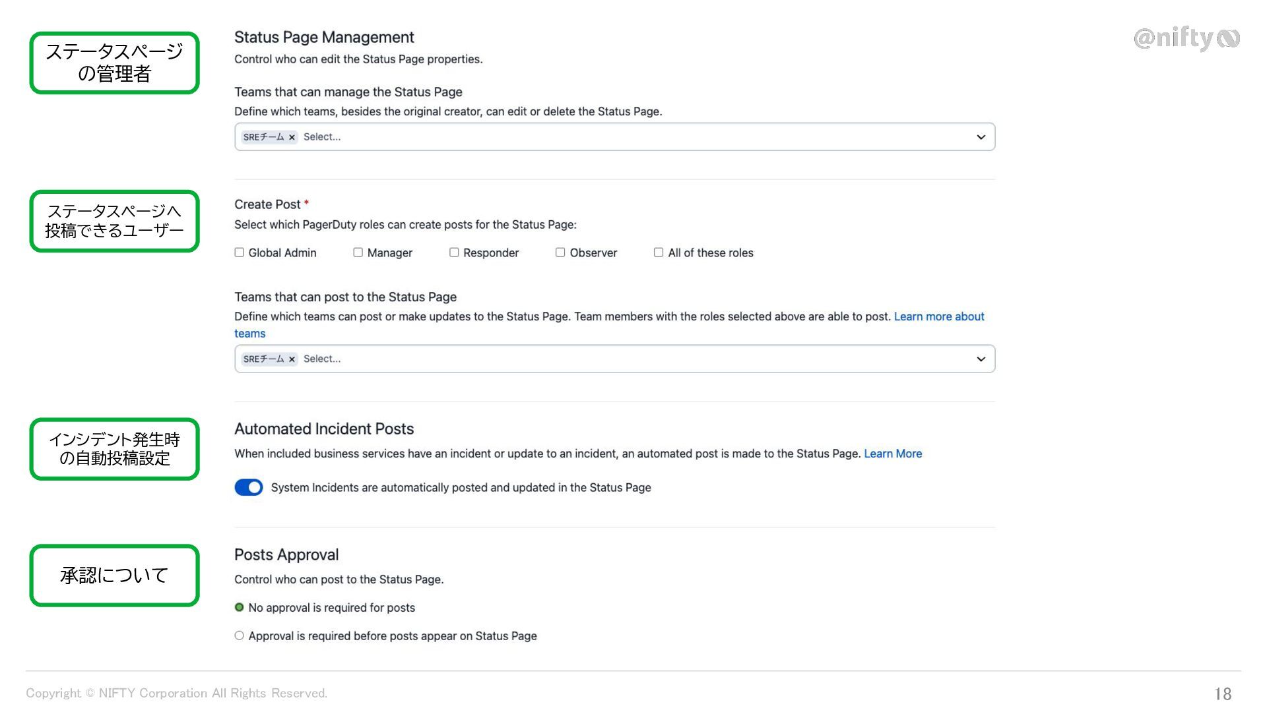Screen dimensions: 1267x712
Task: Click the インシデント発生時の自動投稿設定 label box
Action: [114, 449]
